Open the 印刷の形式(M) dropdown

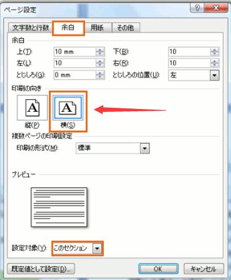pos(145,148)
